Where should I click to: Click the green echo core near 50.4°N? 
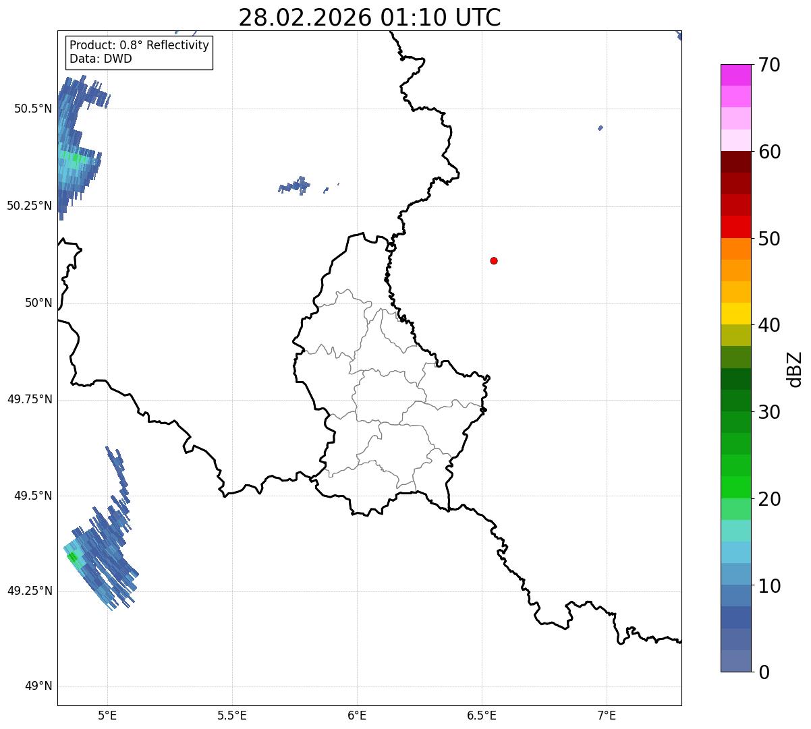(75, 158)
